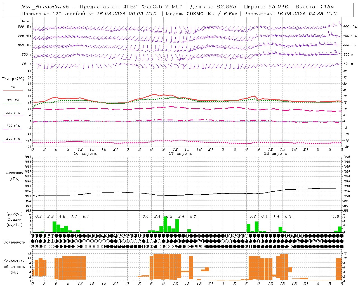Click the 0.7 three-hour precipitation value
Viewport: 358px width, 286px height.
193,216
